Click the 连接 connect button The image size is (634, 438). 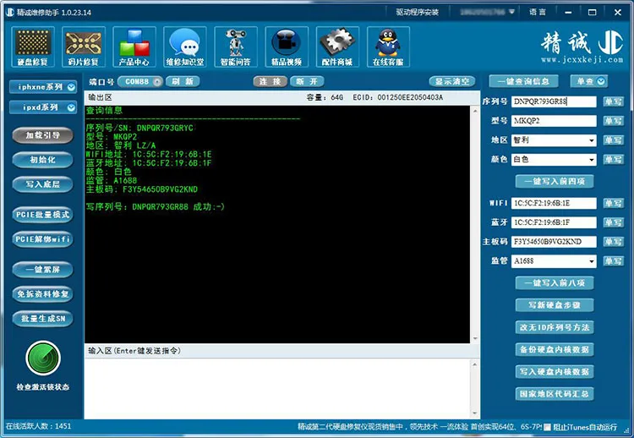[271, 82]
